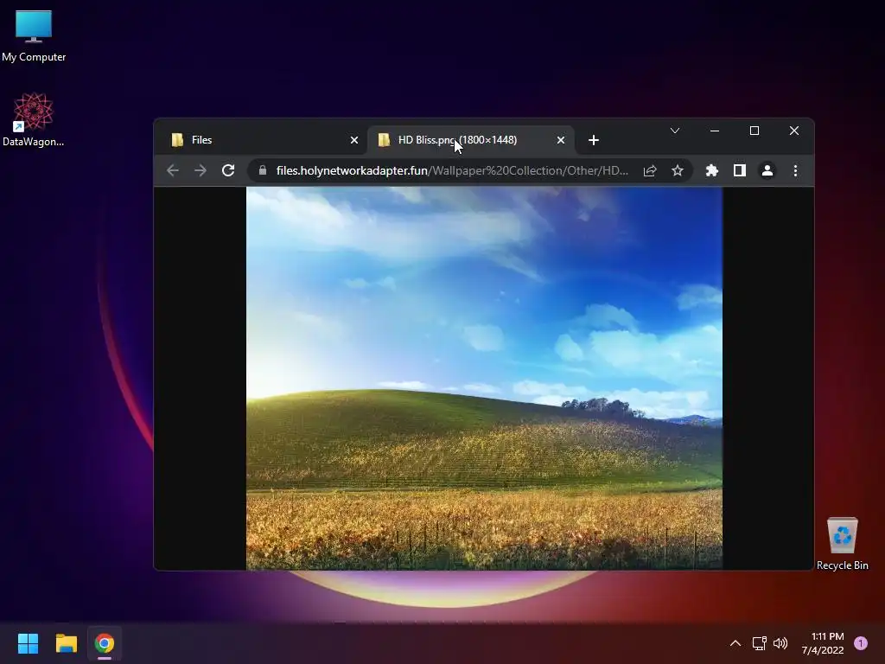Image resolution: width=885 pixels, height=664 pixels.
Task: Open the Extensions puzzle menu
Action: pyautogui.click(x=712, y=170)
